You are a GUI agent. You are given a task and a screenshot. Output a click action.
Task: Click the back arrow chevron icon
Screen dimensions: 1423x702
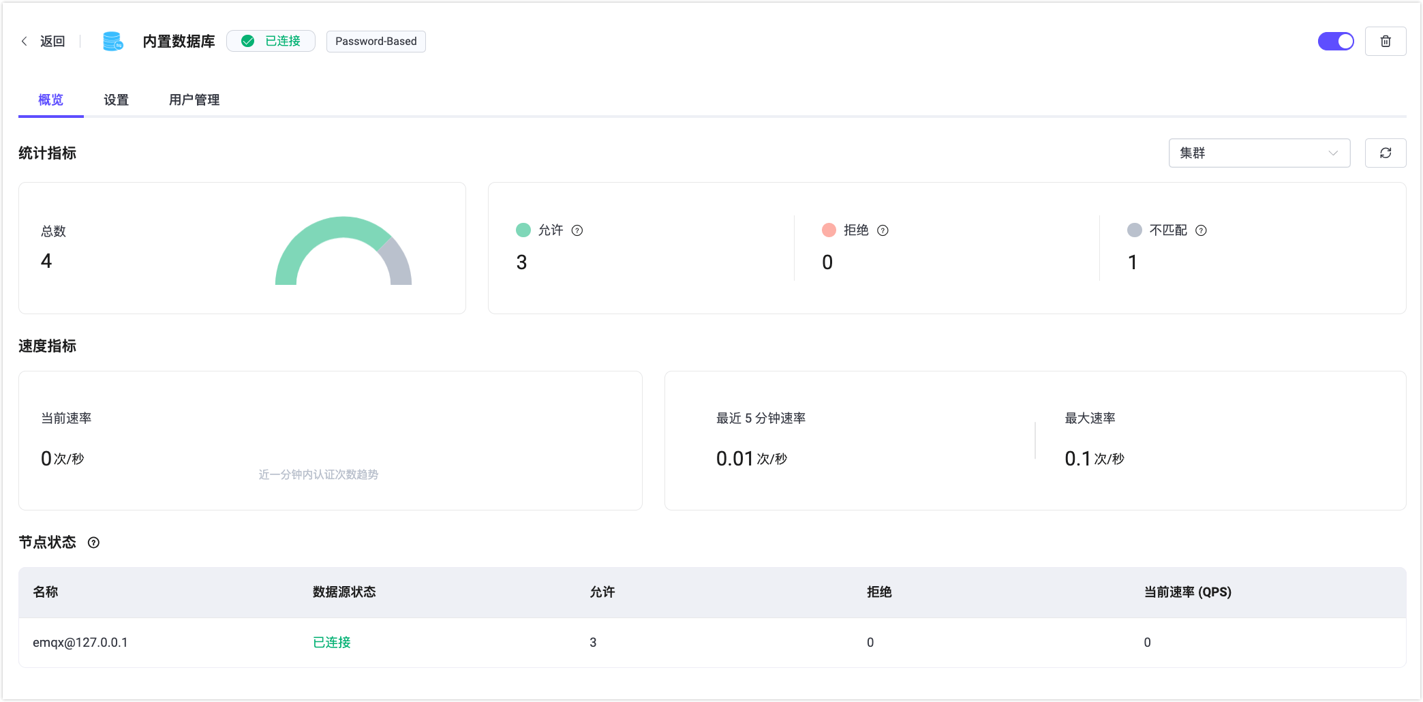coord(25,42)
